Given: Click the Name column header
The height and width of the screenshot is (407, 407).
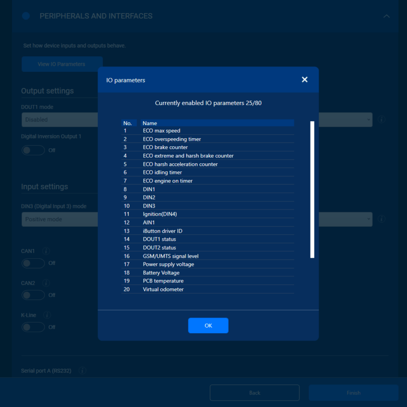Looking at the screenshot, I should [217, 123].
